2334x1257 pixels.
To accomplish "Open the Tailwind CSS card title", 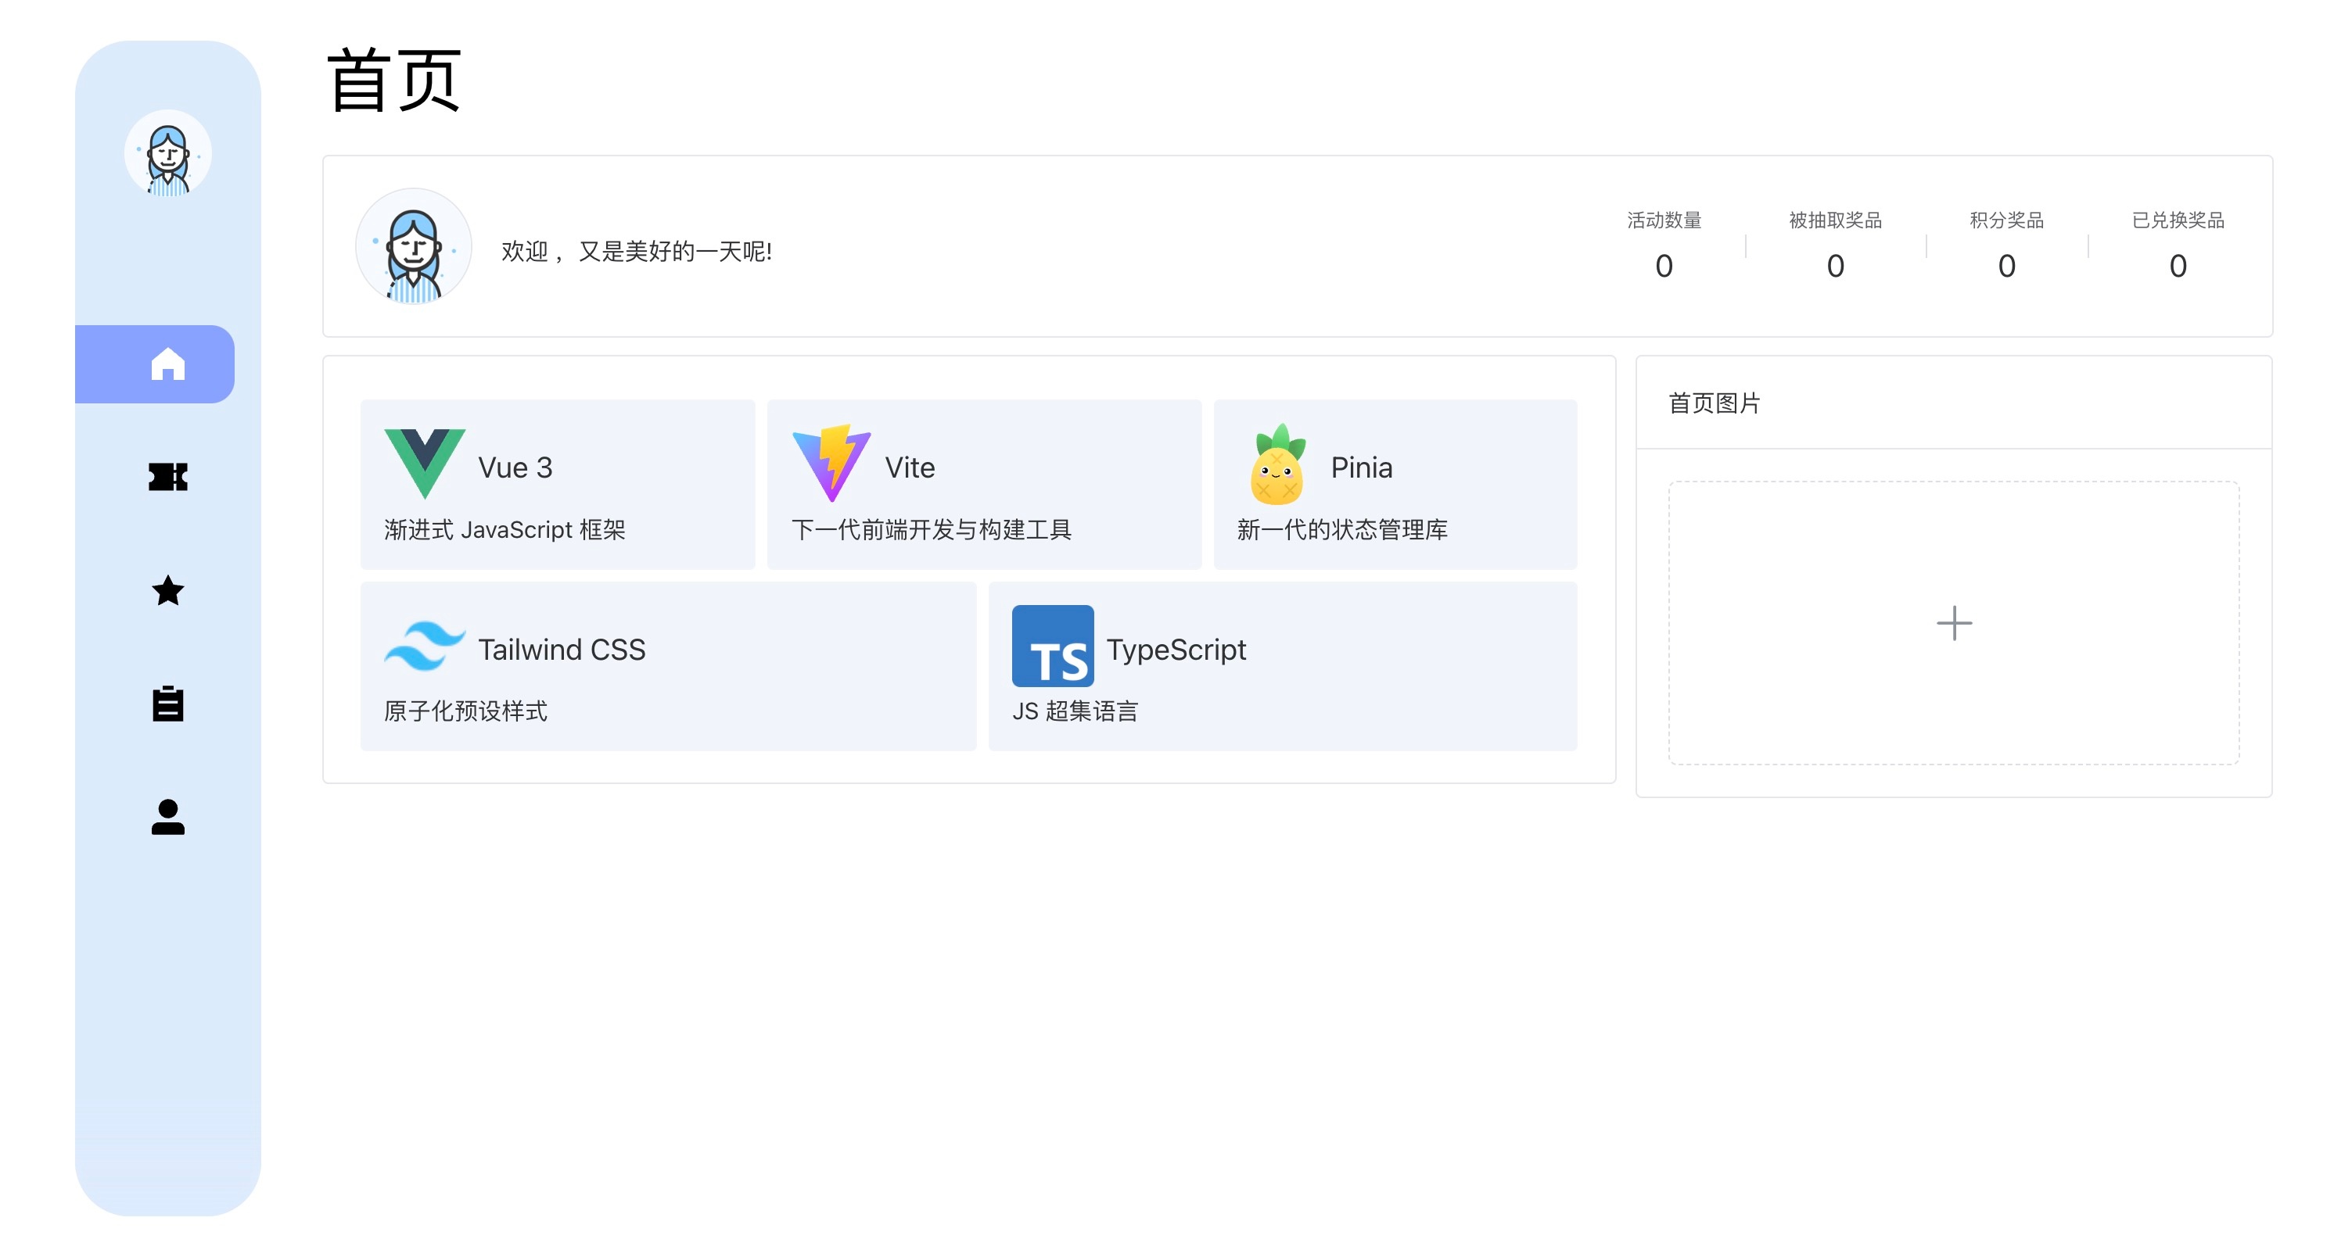I will coord(562,650).
